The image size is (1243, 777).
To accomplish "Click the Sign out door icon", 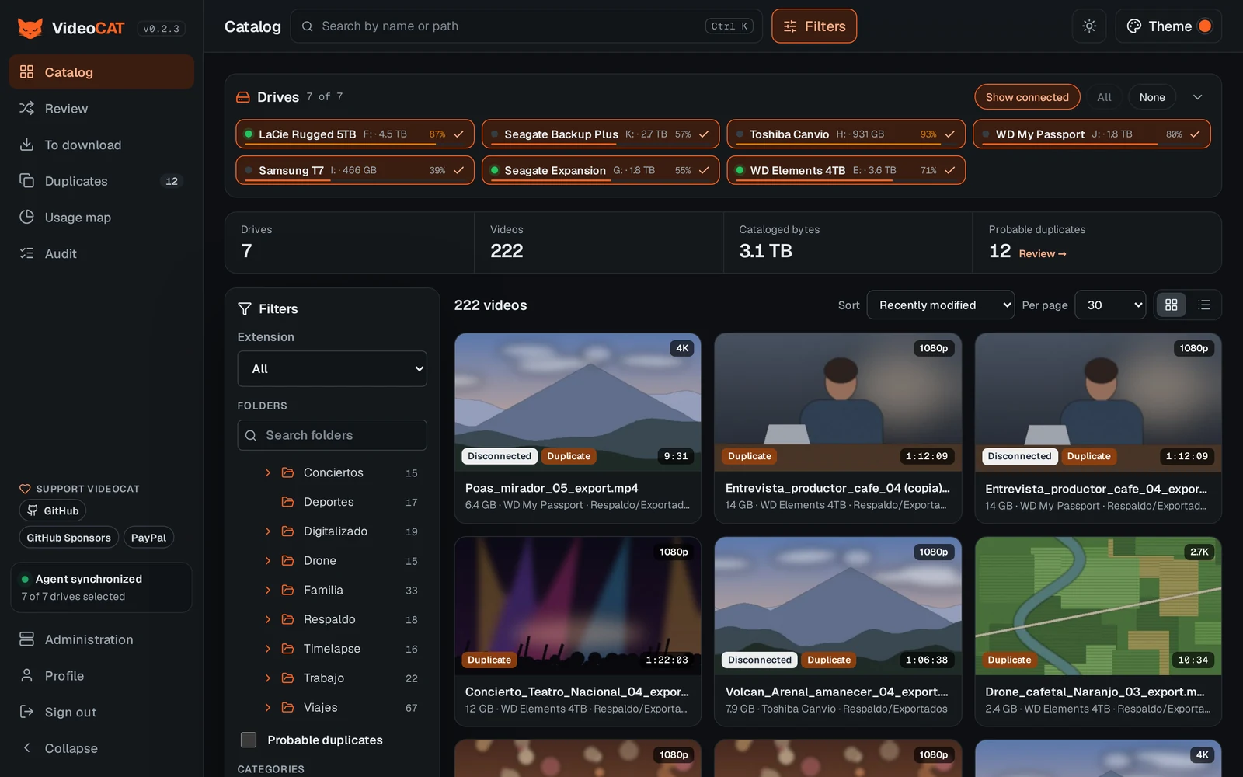I will pyautogui.click(x=27, y=712).
